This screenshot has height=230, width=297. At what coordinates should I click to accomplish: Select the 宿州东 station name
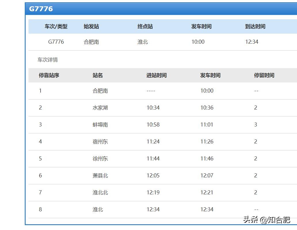coord(100,142)
